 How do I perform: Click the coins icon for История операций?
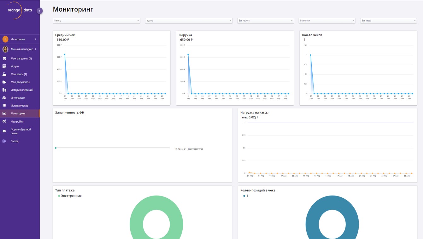(x=4, y=90)
